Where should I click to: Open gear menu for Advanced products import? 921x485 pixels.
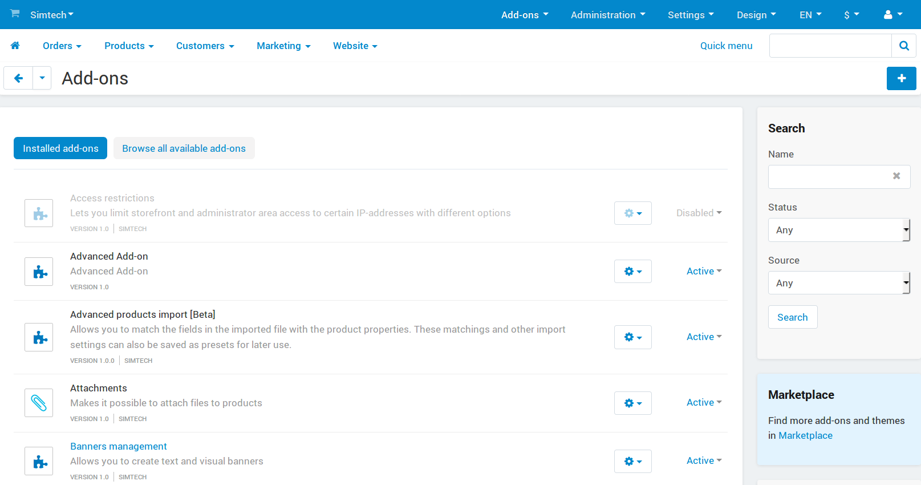[x=632, y=337]
